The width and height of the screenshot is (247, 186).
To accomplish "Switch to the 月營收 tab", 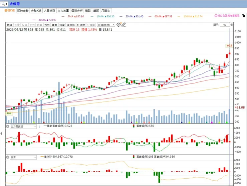I will (105, 11).
